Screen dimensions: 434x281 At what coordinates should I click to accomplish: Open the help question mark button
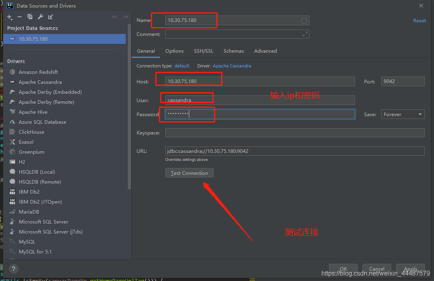coord(14,269)
